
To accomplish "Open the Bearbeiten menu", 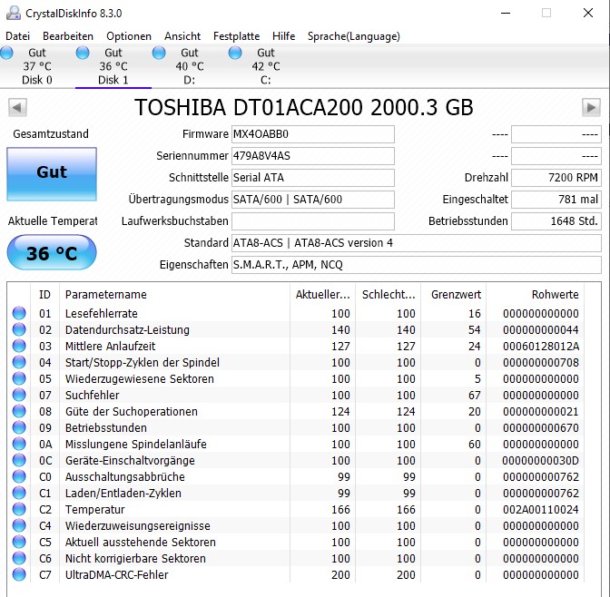I will click(68, 36).
